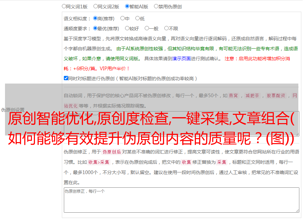Click the 站优化 highlighted keyword
Screen dimensions: 303x219
tap(71, 106)
